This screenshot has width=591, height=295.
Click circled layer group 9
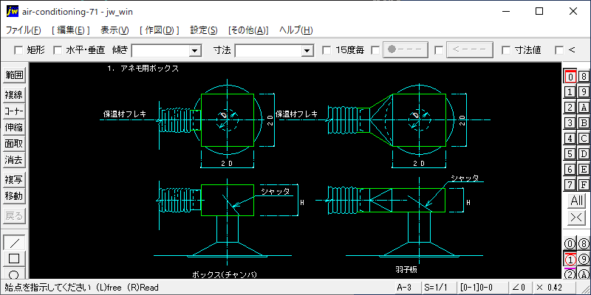pos(584,260)
